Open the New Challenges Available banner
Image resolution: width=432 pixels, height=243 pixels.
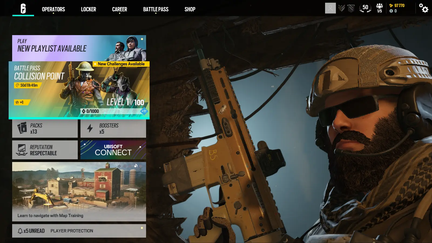click(x=121, y=64)
